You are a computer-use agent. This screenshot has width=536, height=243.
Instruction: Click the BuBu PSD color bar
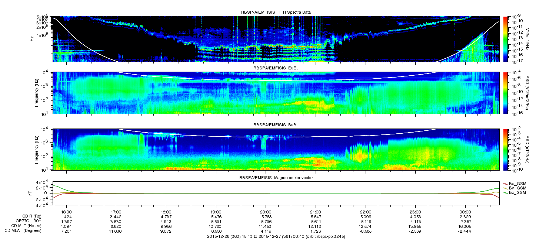pos(505,149)
